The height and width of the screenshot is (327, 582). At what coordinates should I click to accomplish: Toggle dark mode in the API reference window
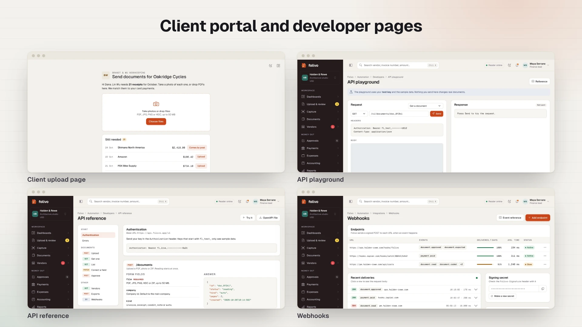(x=240, y=201)
